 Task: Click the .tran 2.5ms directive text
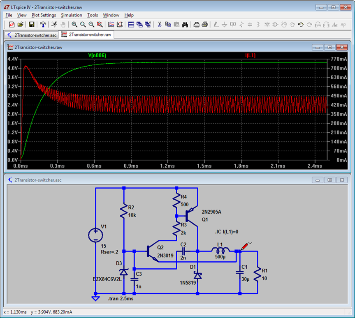pyautogui.click(x=121, y=299)
